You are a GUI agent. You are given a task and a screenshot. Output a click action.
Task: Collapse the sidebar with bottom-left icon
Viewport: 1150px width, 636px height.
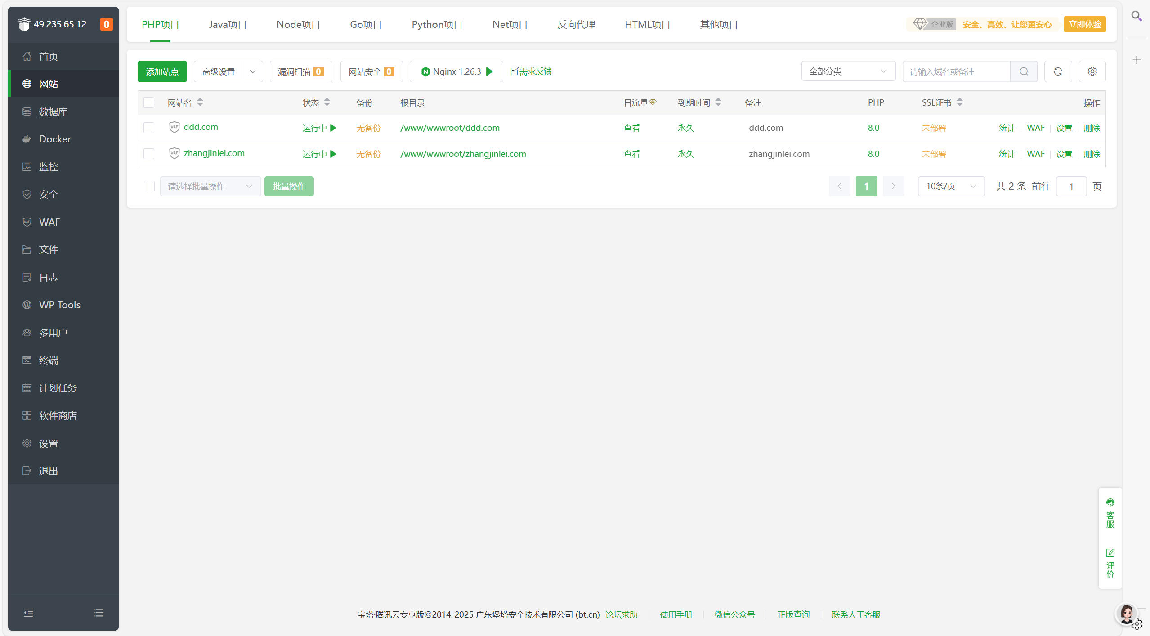click(28, 612)
